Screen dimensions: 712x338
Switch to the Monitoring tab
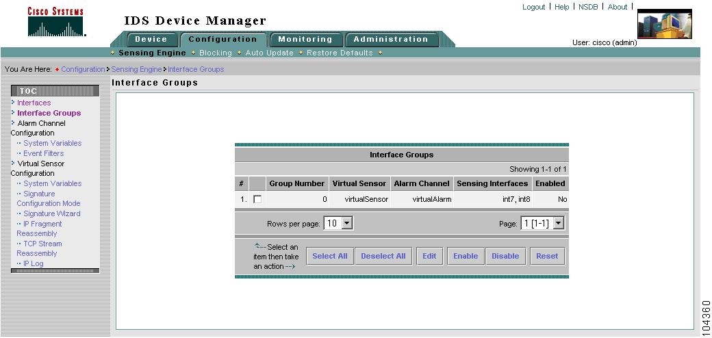(305, 40)
